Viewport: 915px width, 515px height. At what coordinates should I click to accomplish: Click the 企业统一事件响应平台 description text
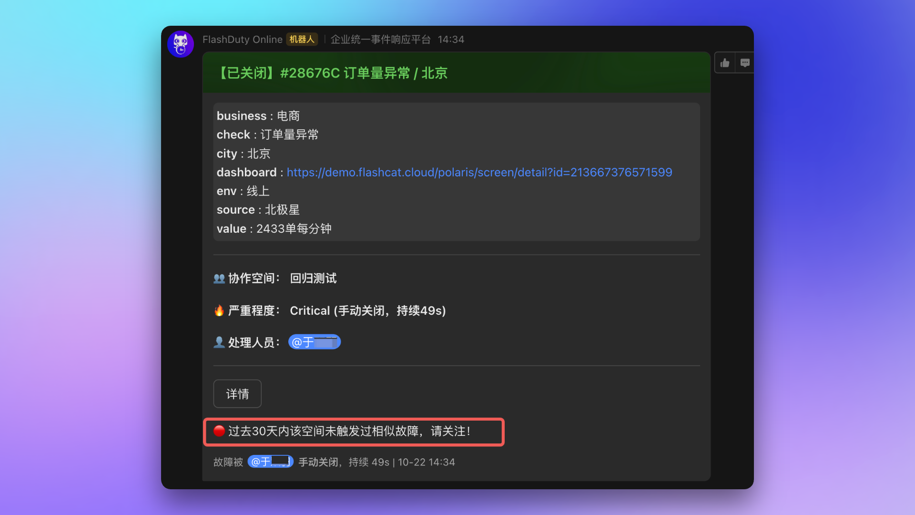(x=380, y=40)
